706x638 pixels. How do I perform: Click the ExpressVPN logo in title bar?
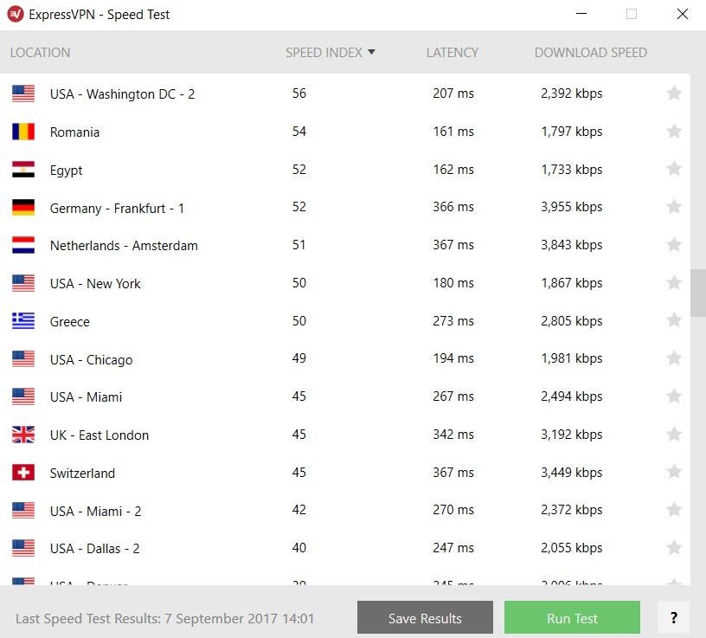(x=16, y=14)
